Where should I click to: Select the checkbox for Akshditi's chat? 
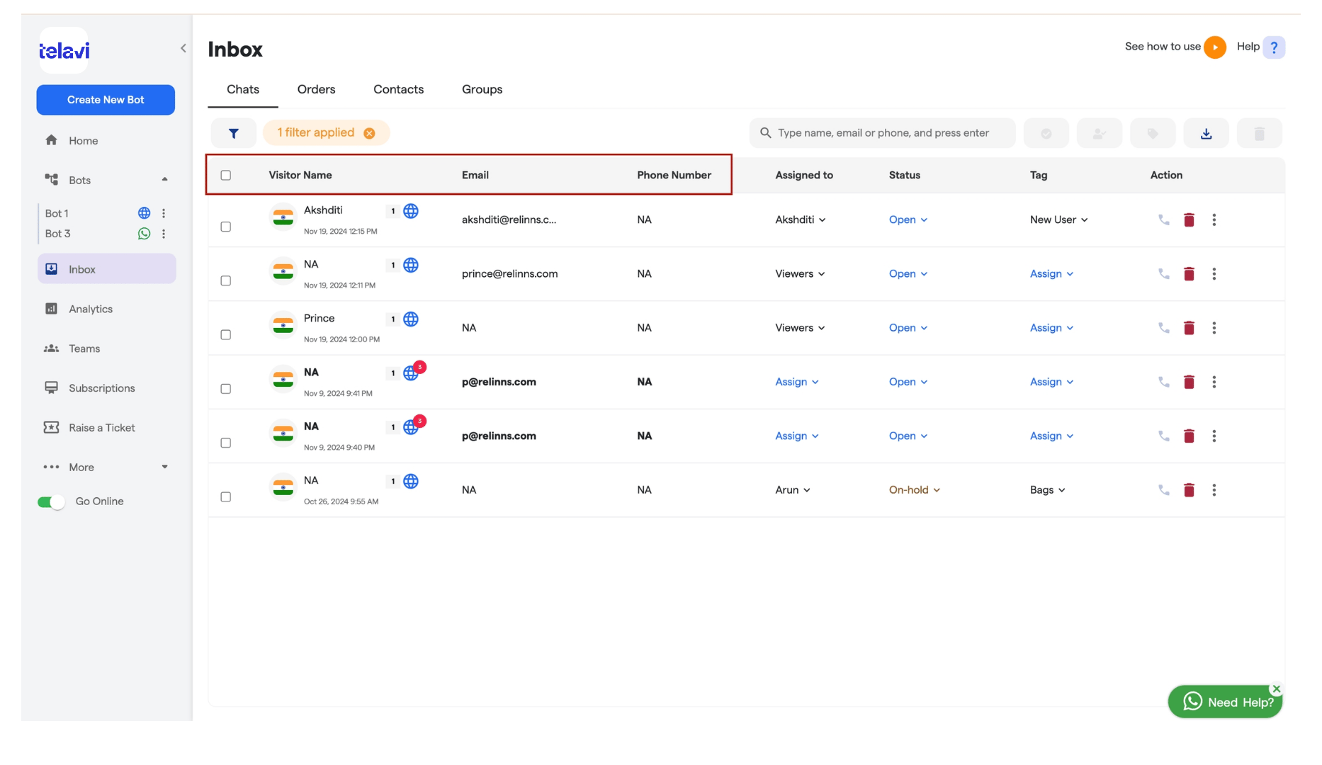click(226, 227)
